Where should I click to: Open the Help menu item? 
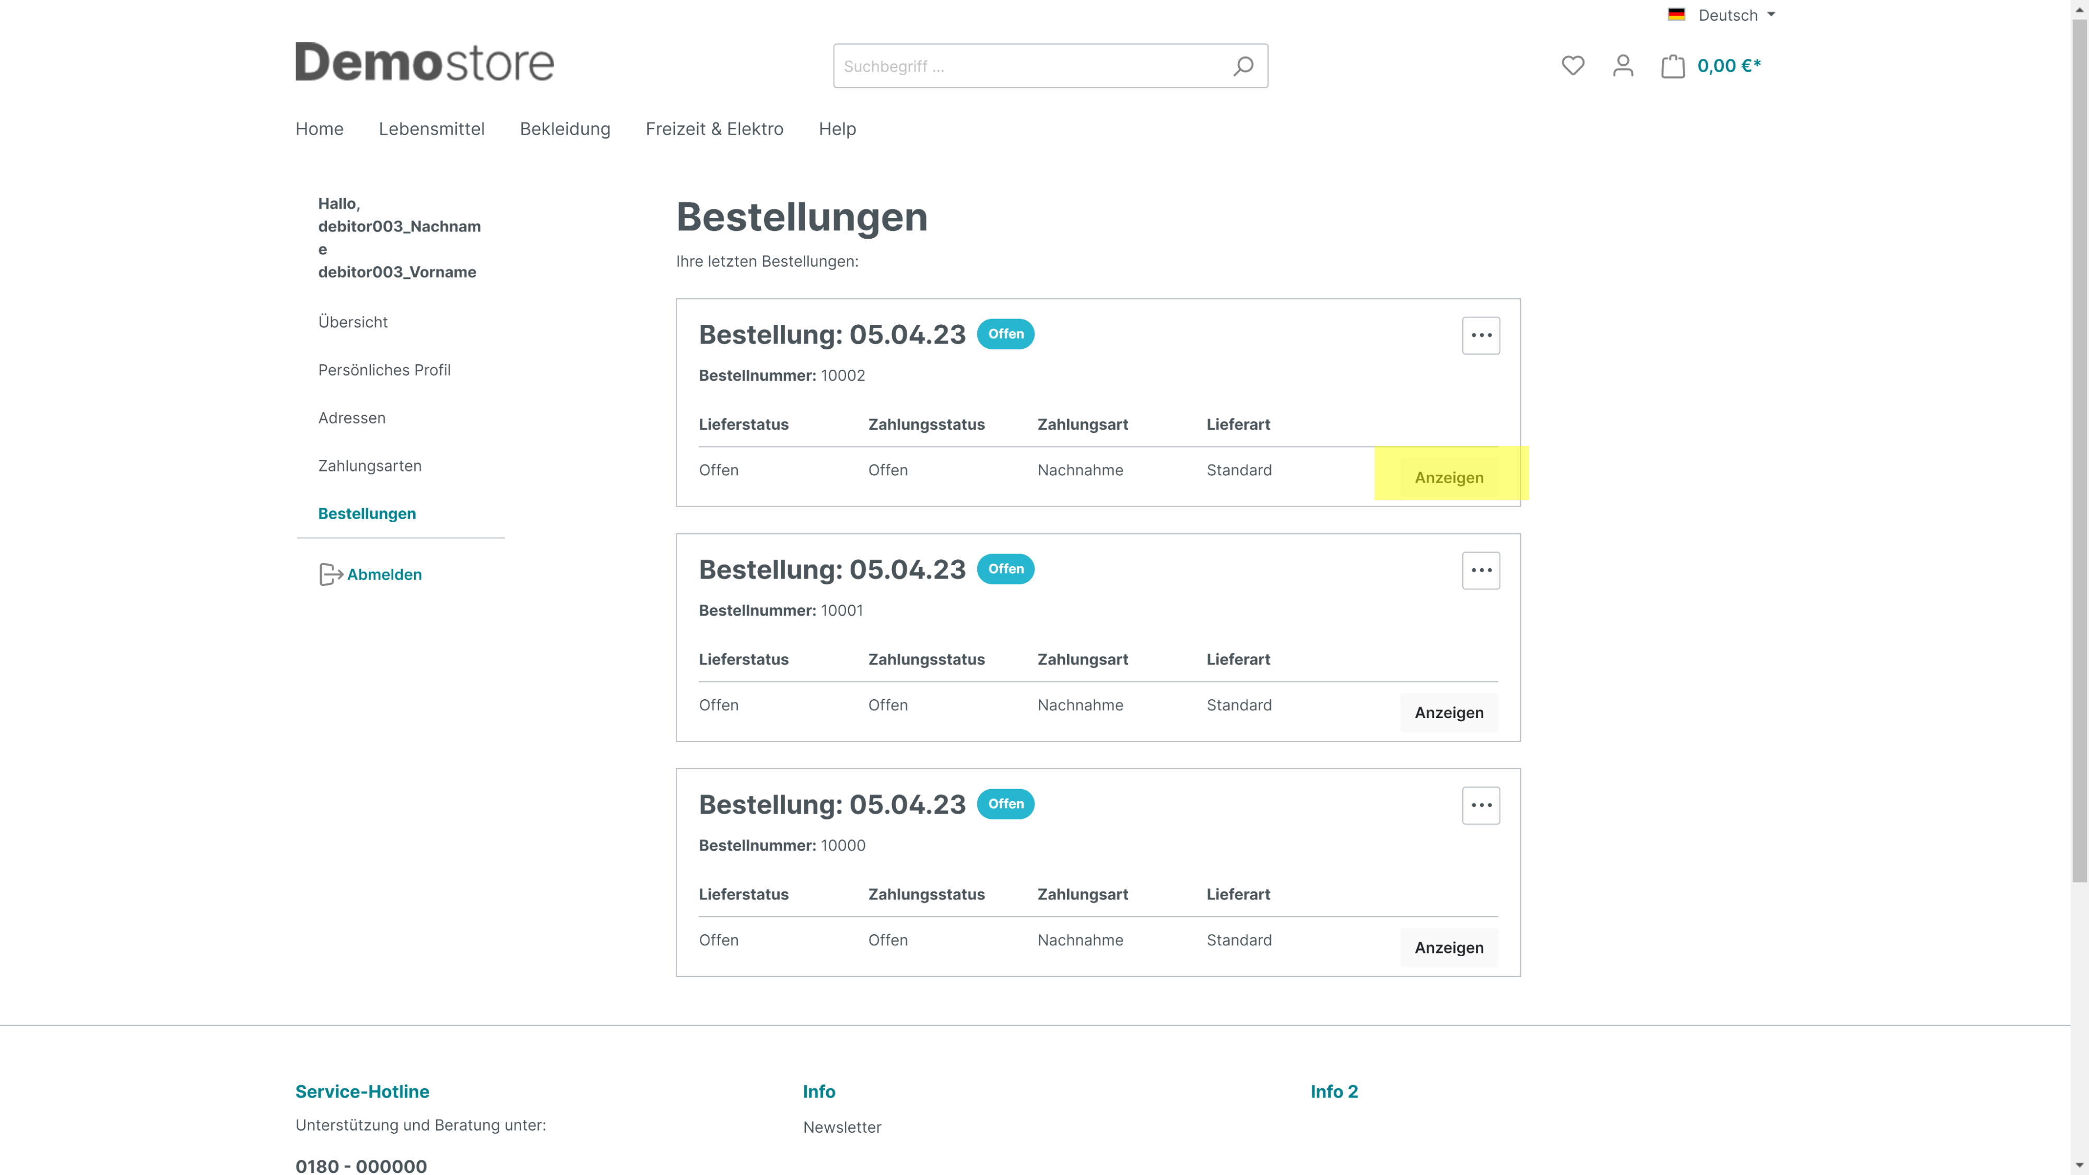[x=837, y=129]
